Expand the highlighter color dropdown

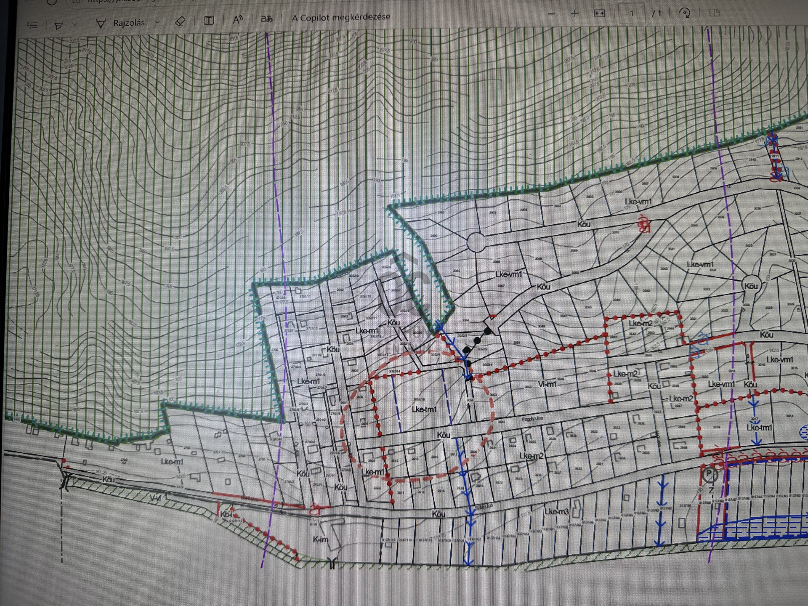[x=75, y=24]
